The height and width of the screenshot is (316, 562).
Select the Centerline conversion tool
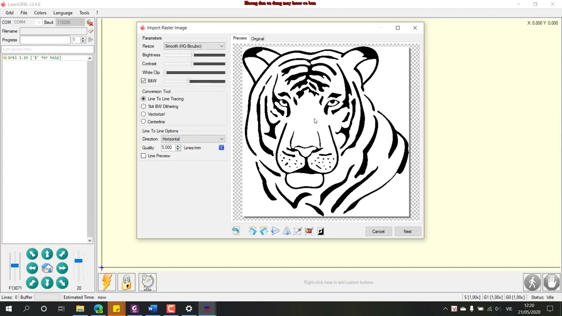pyautogui.click(x=143, y=122)
